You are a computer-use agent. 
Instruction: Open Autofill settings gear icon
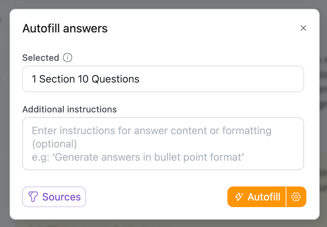click(x=296, y=197)
